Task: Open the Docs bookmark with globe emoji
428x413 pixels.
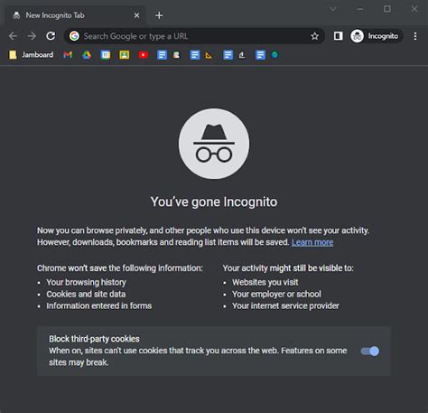Action: (x=266, y=55)
